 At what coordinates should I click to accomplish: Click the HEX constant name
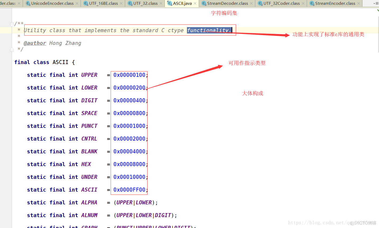86,164
